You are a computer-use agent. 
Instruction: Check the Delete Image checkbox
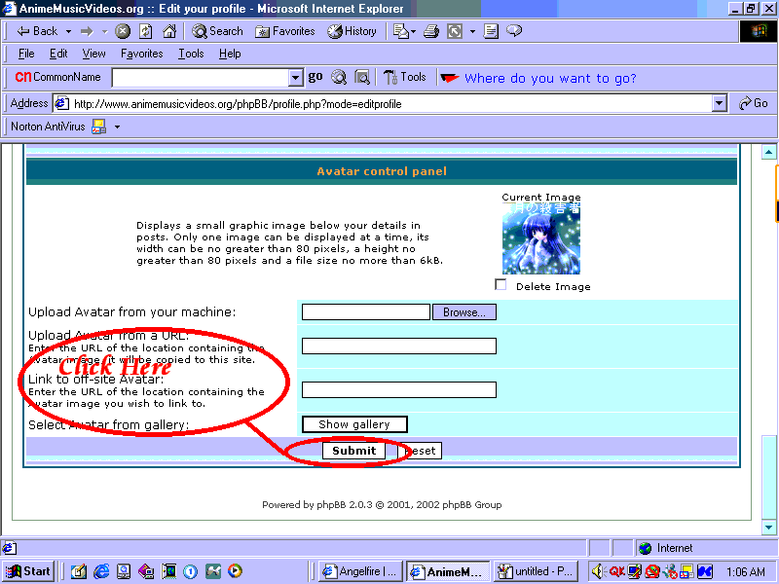point(501,284)
